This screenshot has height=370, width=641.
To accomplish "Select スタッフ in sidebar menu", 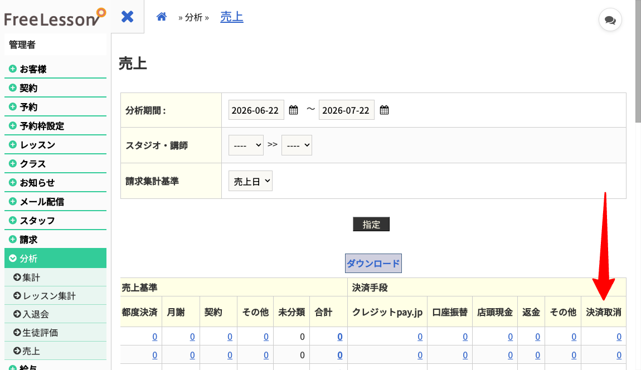I will (x=37, y=220).
